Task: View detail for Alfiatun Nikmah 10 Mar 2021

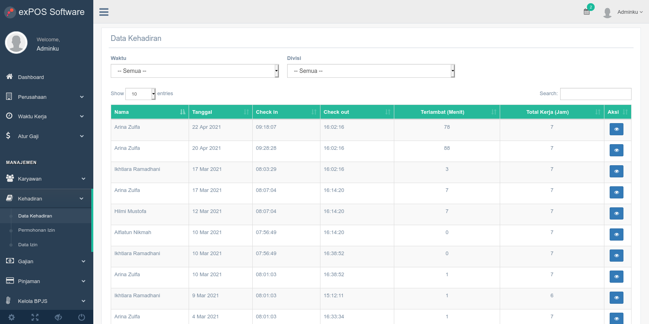Action: [x=617, y=234]
